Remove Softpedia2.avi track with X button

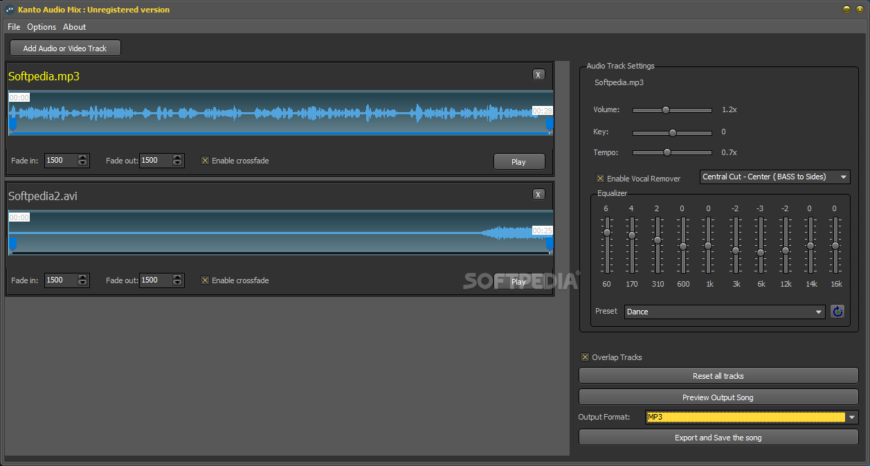point(539,195)
